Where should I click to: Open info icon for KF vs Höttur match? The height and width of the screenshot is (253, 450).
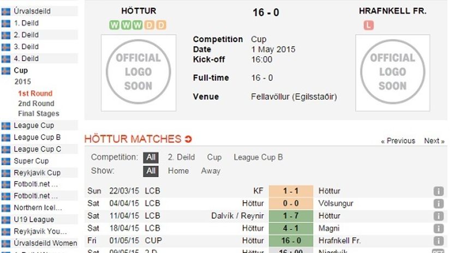tap(438, 191)
